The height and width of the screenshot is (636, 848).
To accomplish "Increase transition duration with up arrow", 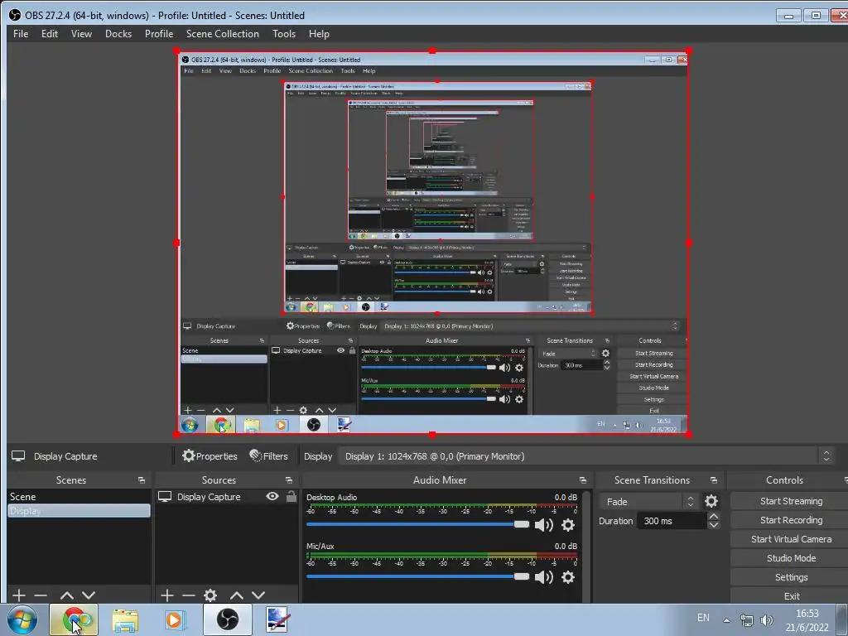I will click(x=714, y=517).
